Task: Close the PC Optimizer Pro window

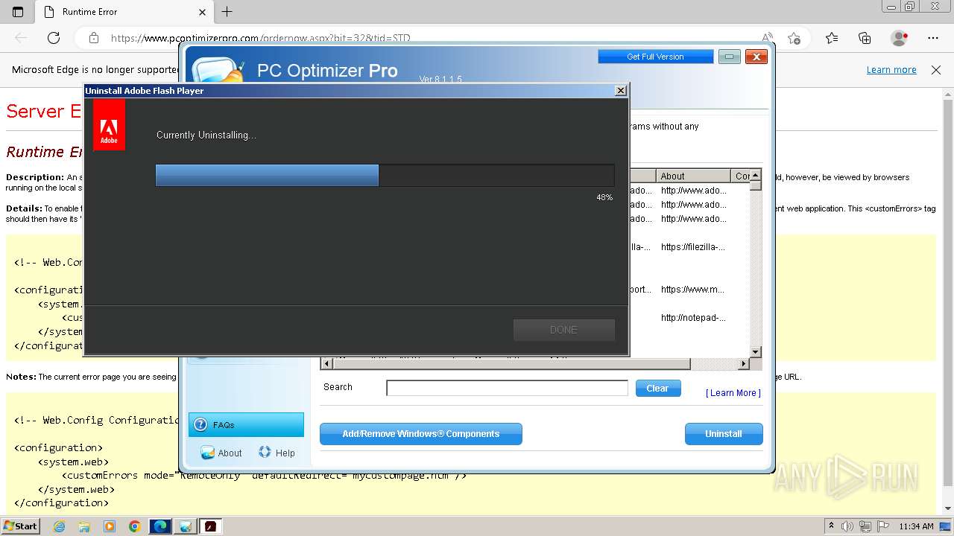Action: [x=756, y=57]
